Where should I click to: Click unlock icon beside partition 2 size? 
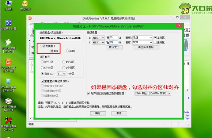[x=107, y=42]
